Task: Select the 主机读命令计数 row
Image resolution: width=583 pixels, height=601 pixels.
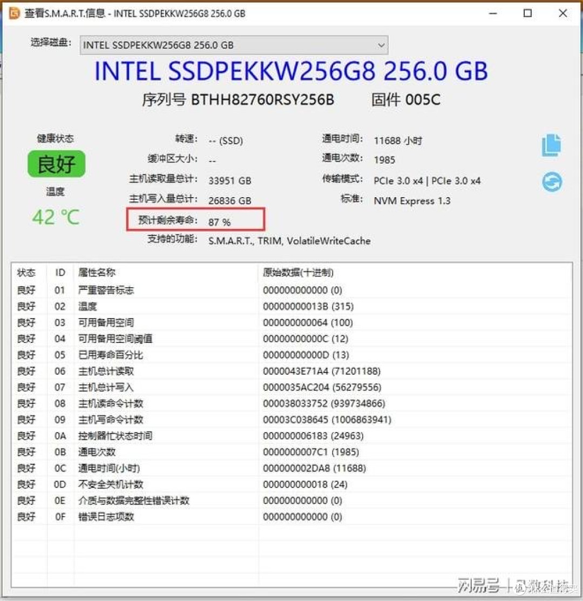Action: click(292, 403)
